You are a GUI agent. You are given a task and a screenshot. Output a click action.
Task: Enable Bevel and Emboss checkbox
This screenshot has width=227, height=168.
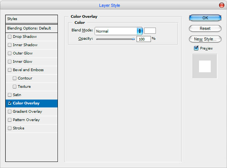pos(9,70)
